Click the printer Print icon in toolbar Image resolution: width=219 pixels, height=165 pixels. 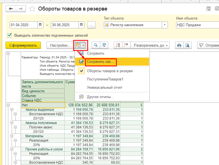tap(179, 45)
